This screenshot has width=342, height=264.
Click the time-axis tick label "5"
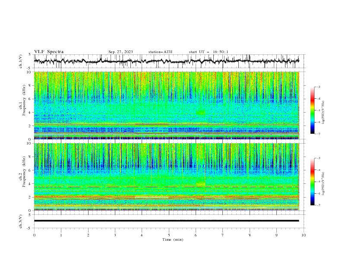[169, 235]
